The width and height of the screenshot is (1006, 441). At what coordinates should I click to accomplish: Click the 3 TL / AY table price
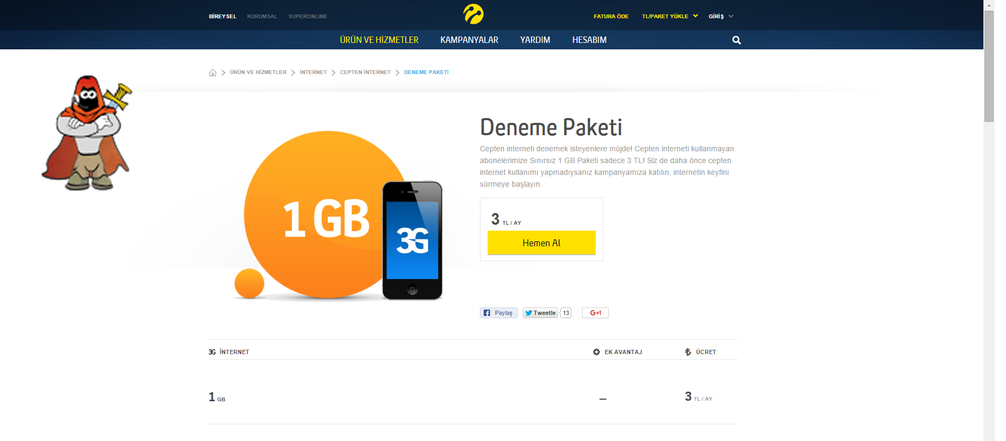point(699,396)
